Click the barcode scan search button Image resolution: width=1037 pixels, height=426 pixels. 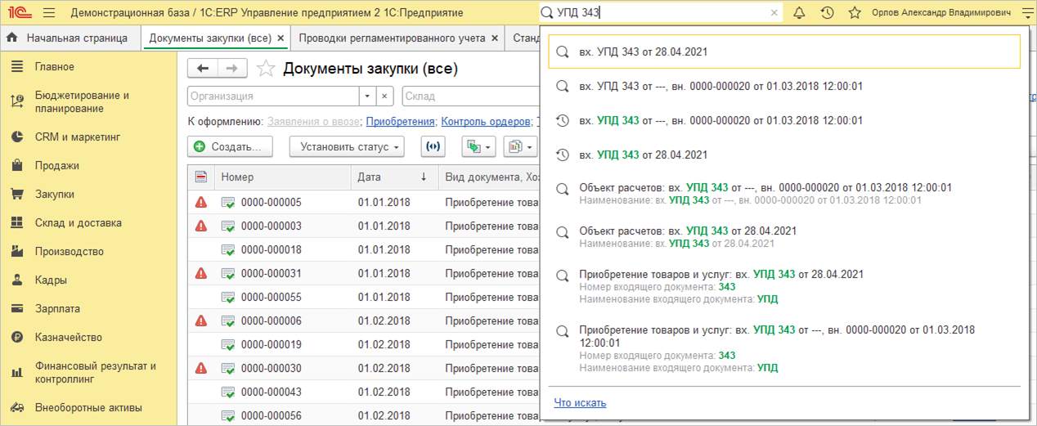[x=433, y=147]
